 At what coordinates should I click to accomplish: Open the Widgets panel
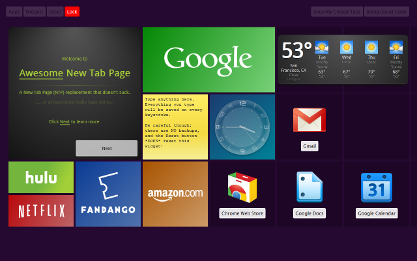[x=35, y=12]
